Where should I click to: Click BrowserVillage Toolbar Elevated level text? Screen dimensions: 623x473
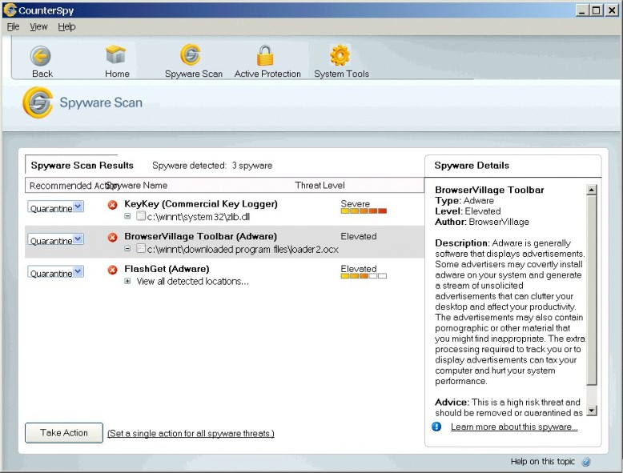coord(359,236)
